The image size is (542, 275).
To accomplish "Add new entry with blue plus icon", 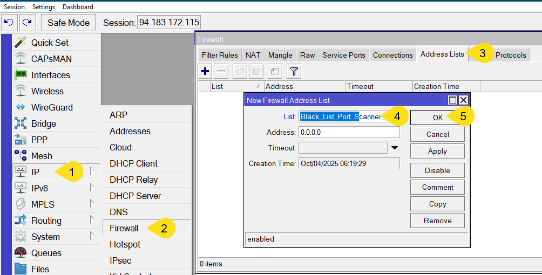I will pos(205,71).
